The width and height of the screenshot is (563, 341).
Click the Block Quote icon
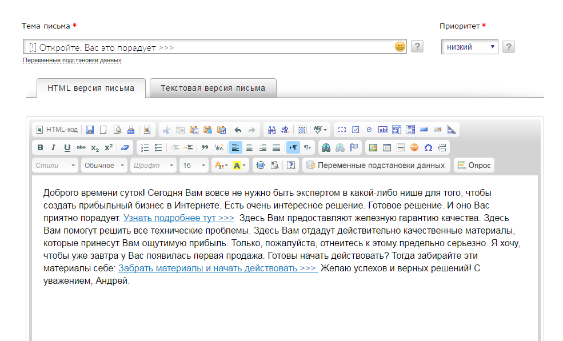(205, 147)
